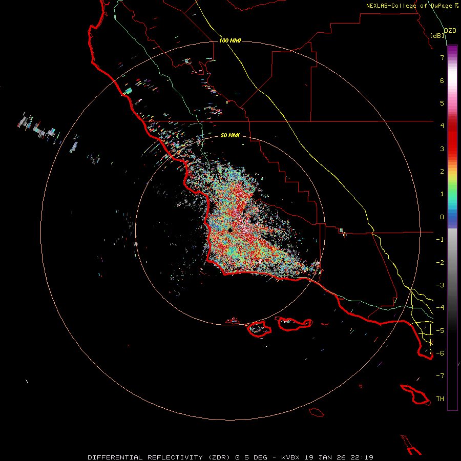
Task: Click the 7 value on the color scale
Action: point(442,57)
